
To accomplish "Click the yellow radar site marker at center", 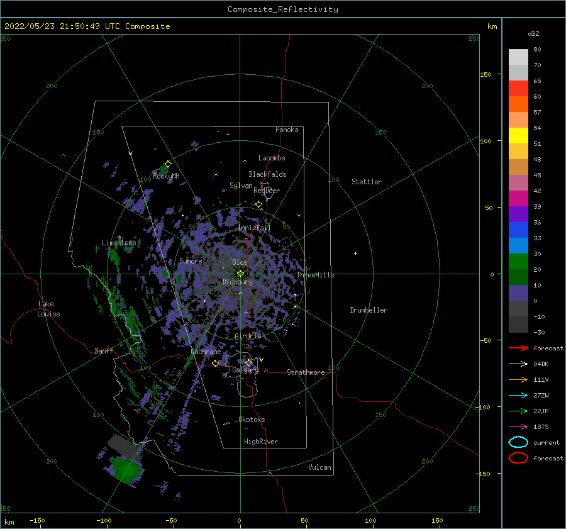I will (x=240, y=274).
